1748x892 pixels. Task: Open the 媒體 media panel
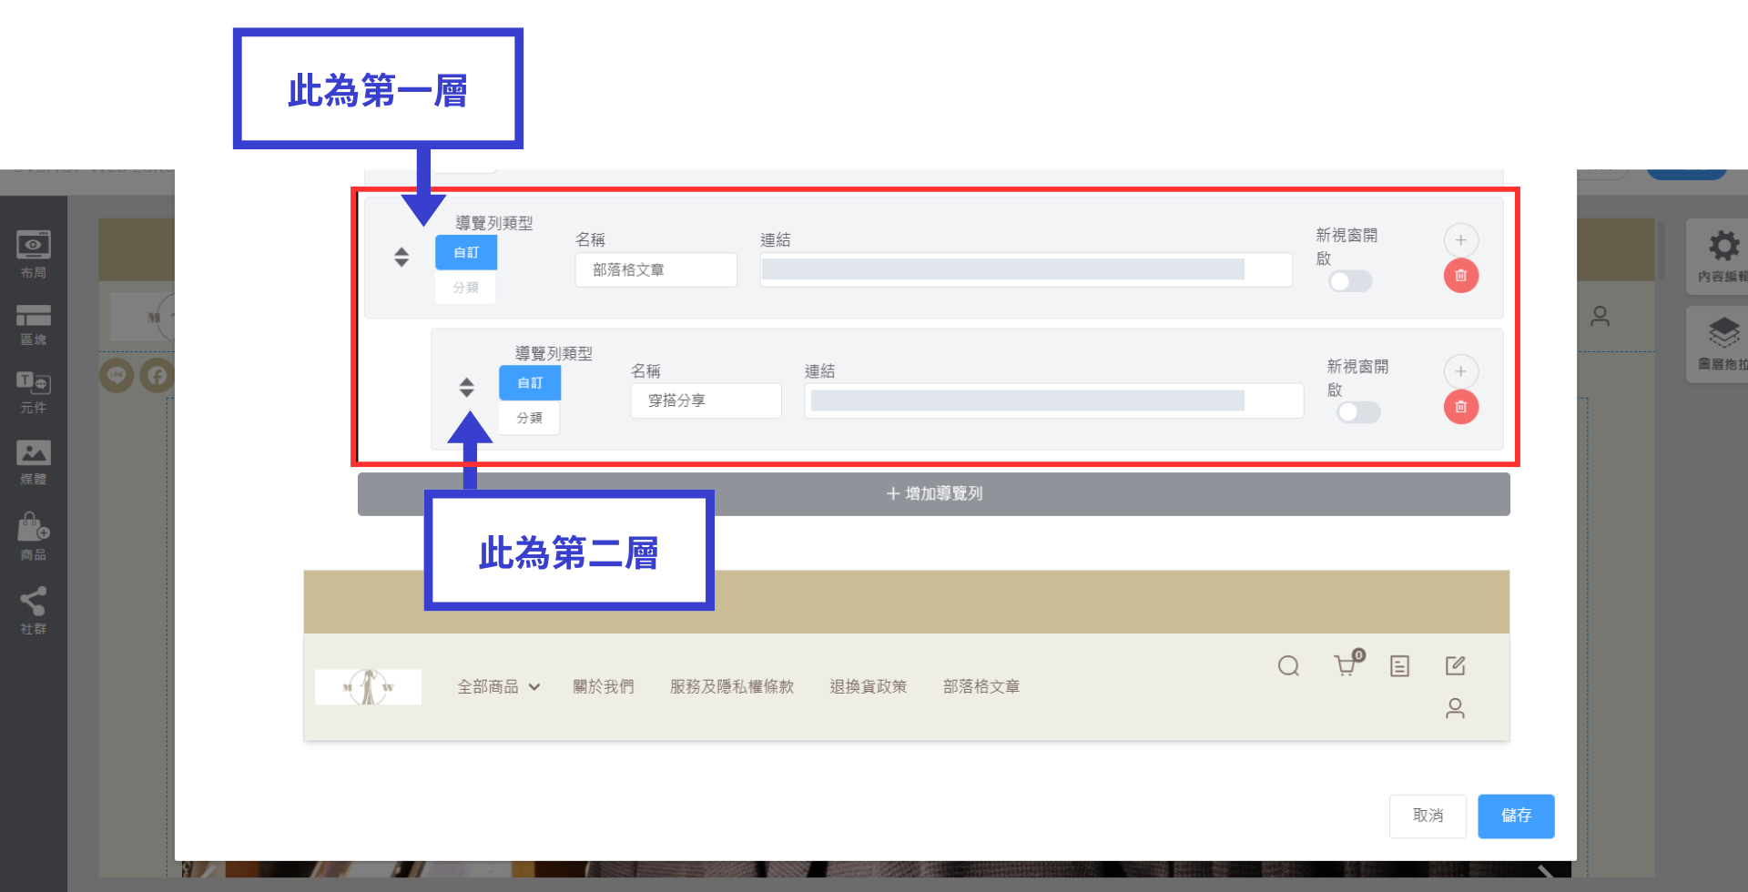pos(33,462)
